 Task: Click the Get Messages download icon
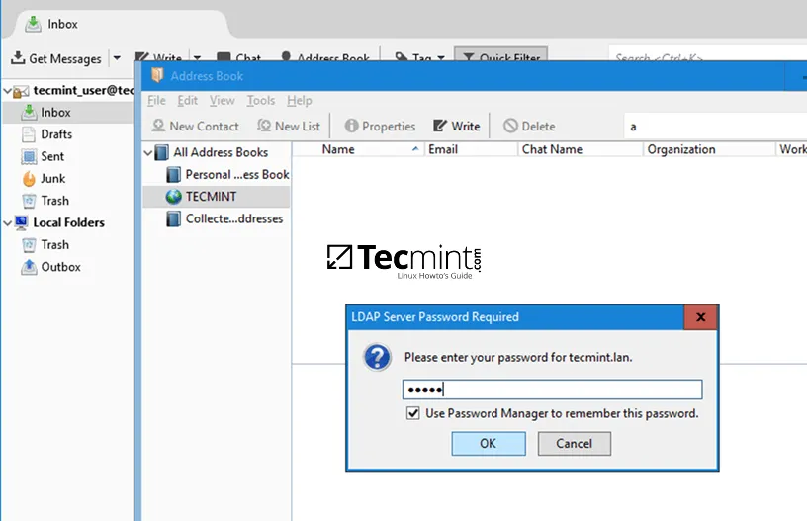coord(18,57)
